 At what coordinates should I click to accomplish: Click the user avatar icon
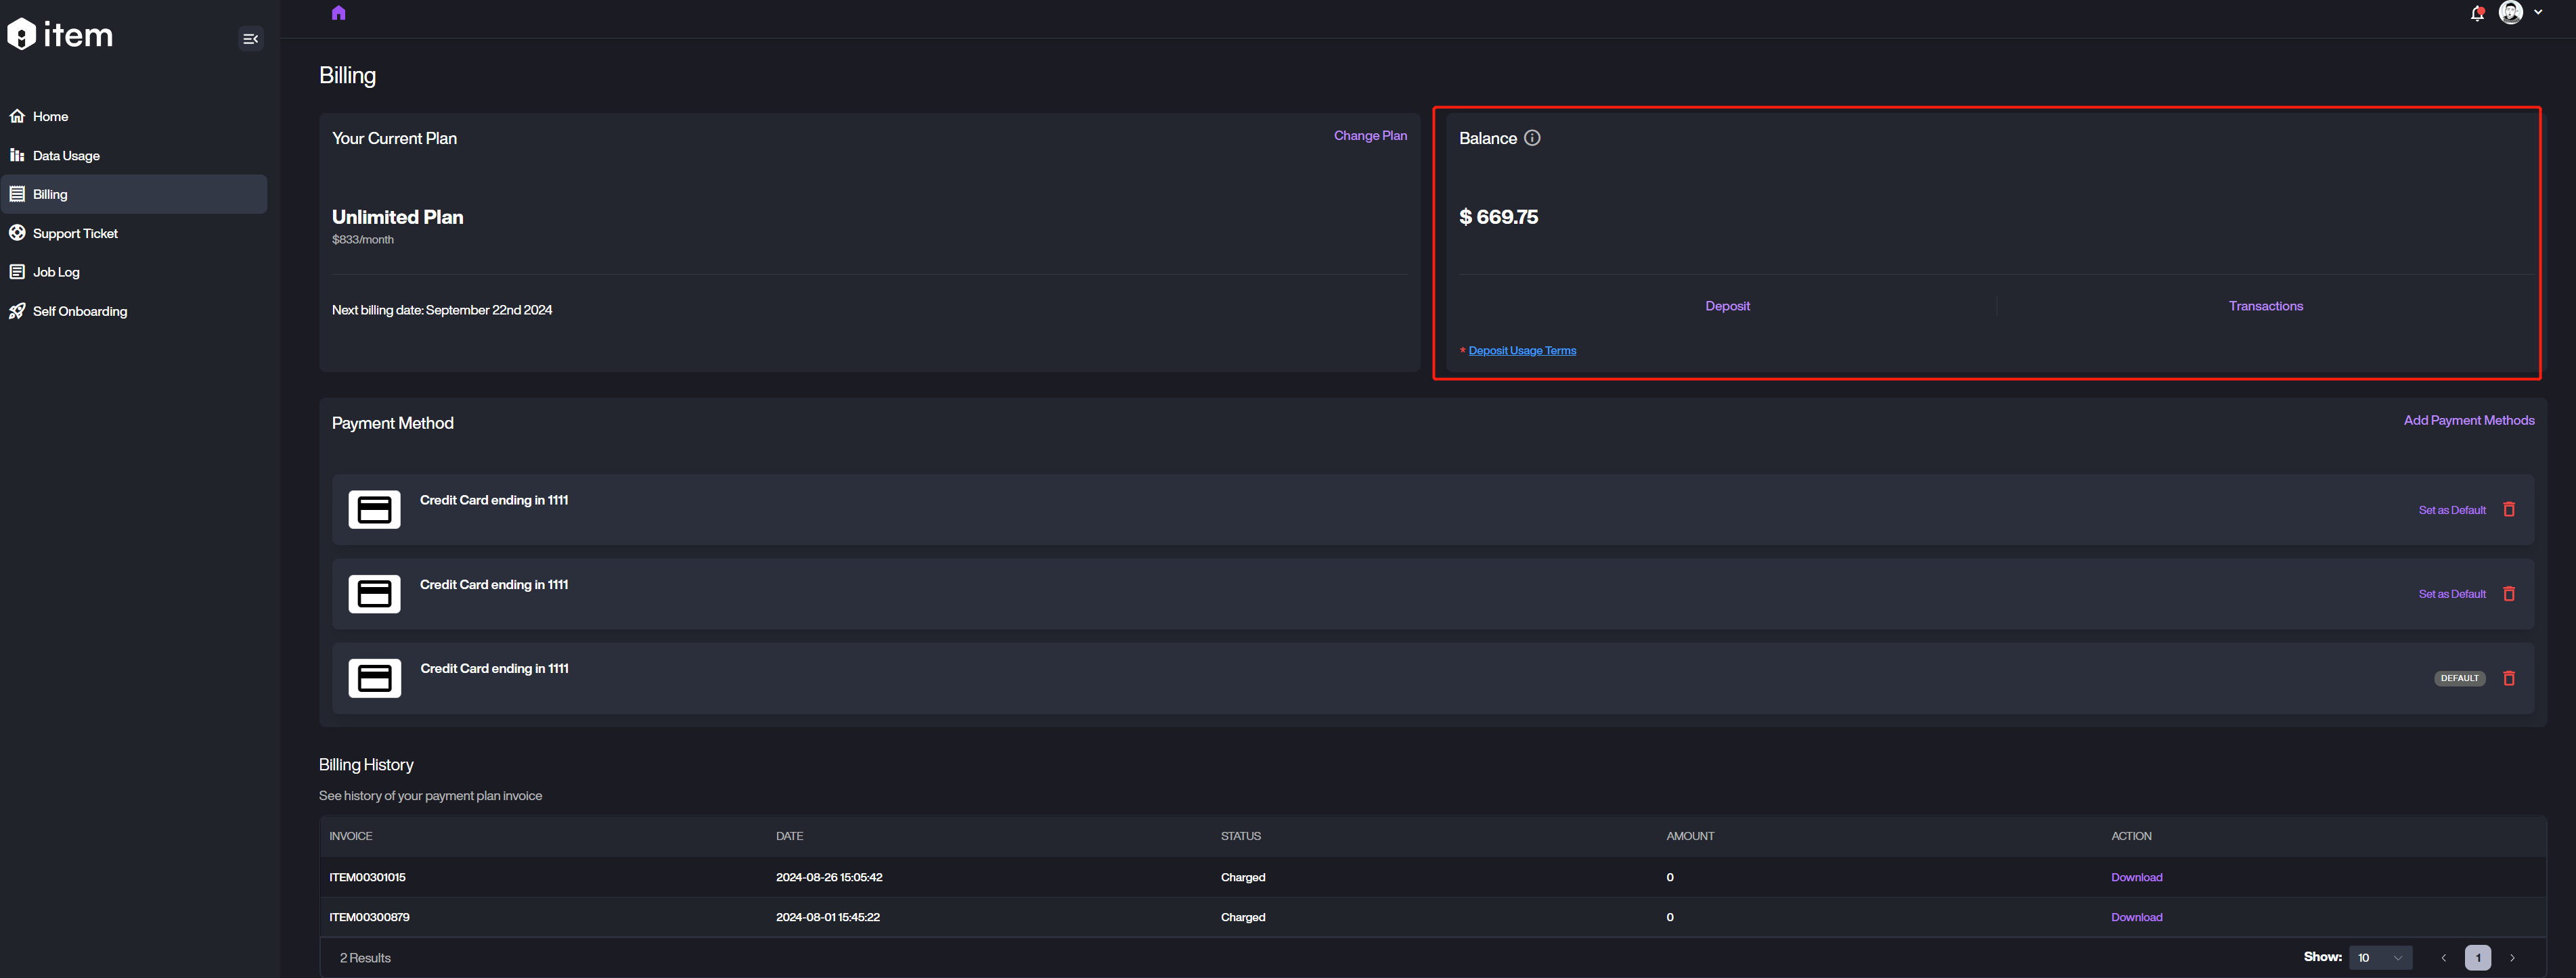pos(2510,12)
